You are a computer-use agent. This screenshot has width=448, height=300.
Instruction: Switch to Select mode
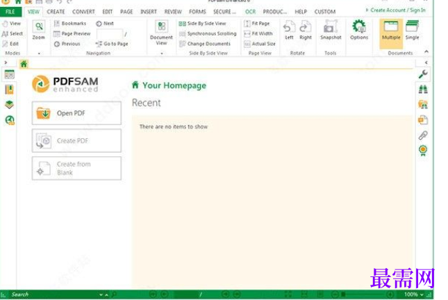coord(13,34)
